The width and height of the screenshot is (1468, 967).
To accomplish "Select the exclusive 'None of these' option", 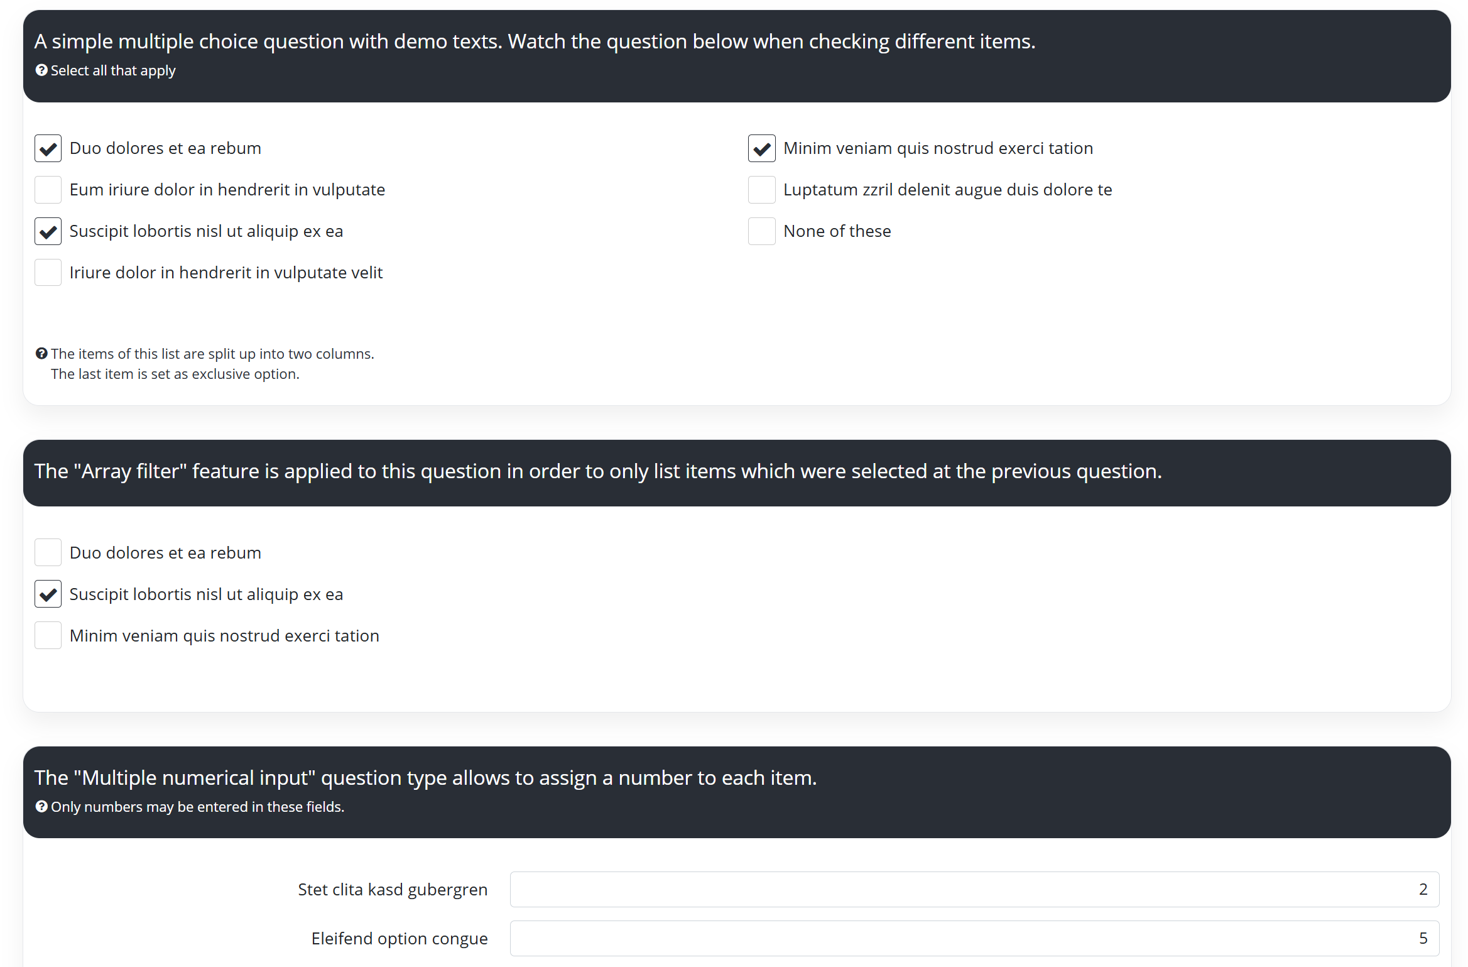I will click(761, 231).
